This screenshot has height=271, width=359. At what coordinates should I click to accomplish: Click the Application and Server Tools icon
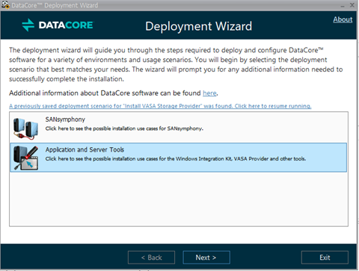(x=26, y=158)
